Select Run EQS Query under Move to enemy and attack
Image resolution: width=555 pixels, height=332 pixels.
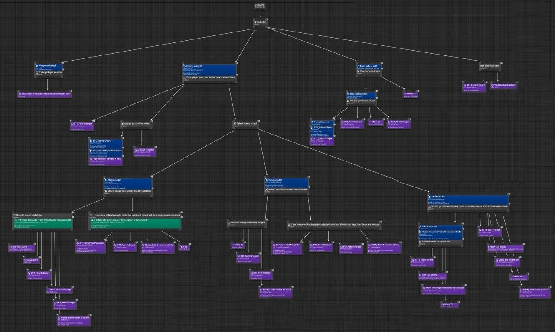(x=22, y=248)
